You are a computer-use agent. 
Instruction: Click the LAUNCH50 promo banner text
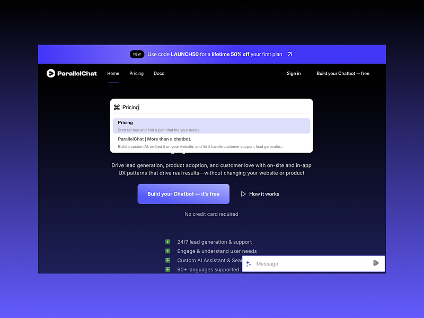(215, 55)
